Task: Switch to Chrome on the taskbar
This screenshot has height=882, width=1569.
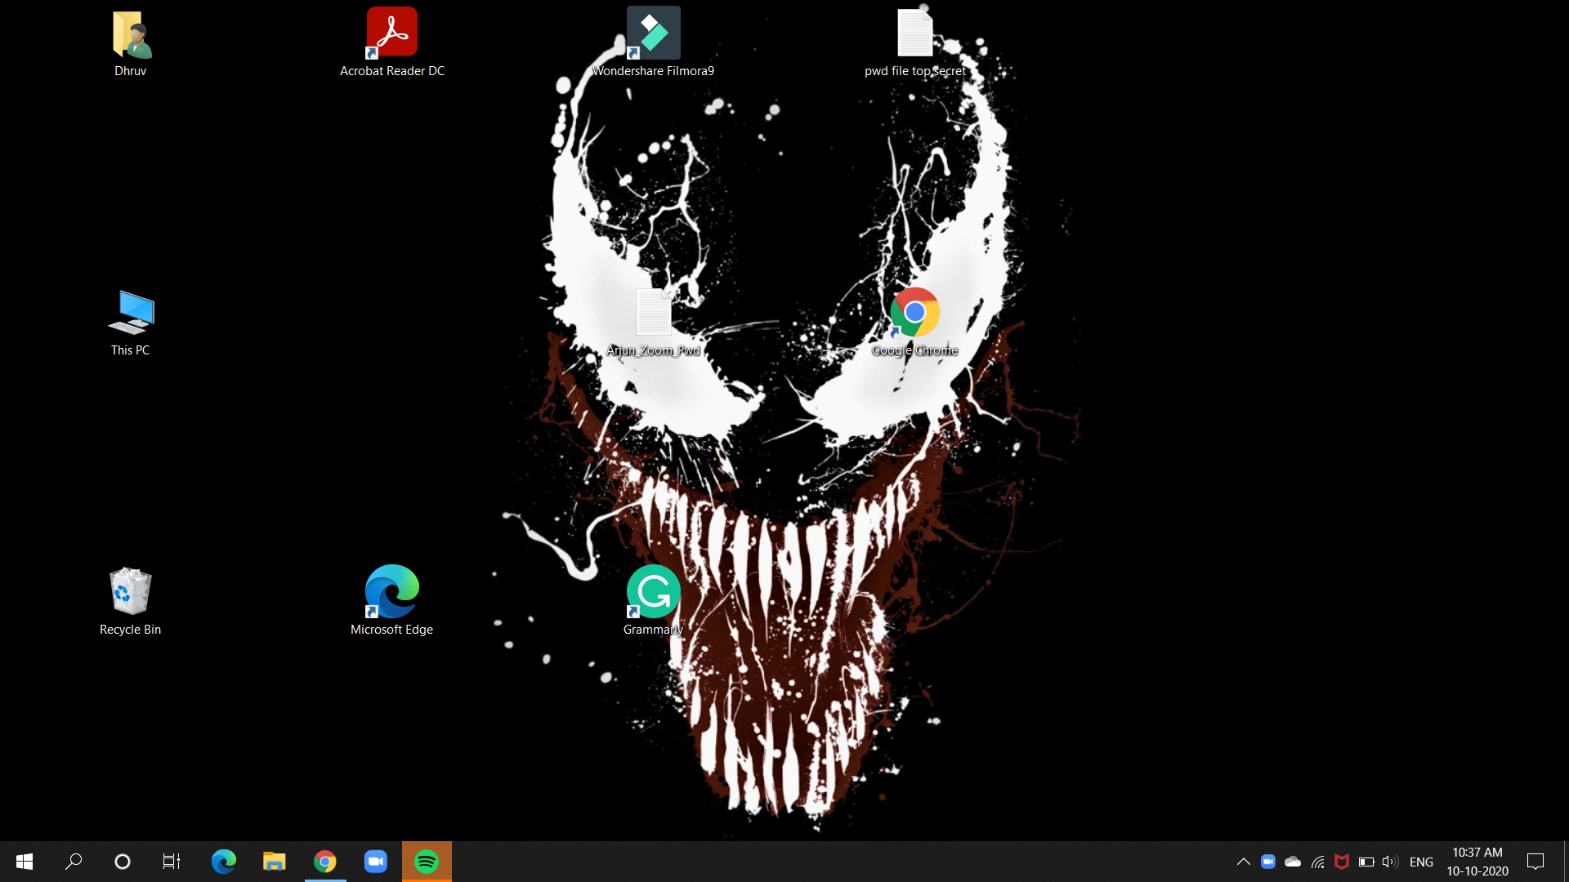Action: (x=325, y=862)
